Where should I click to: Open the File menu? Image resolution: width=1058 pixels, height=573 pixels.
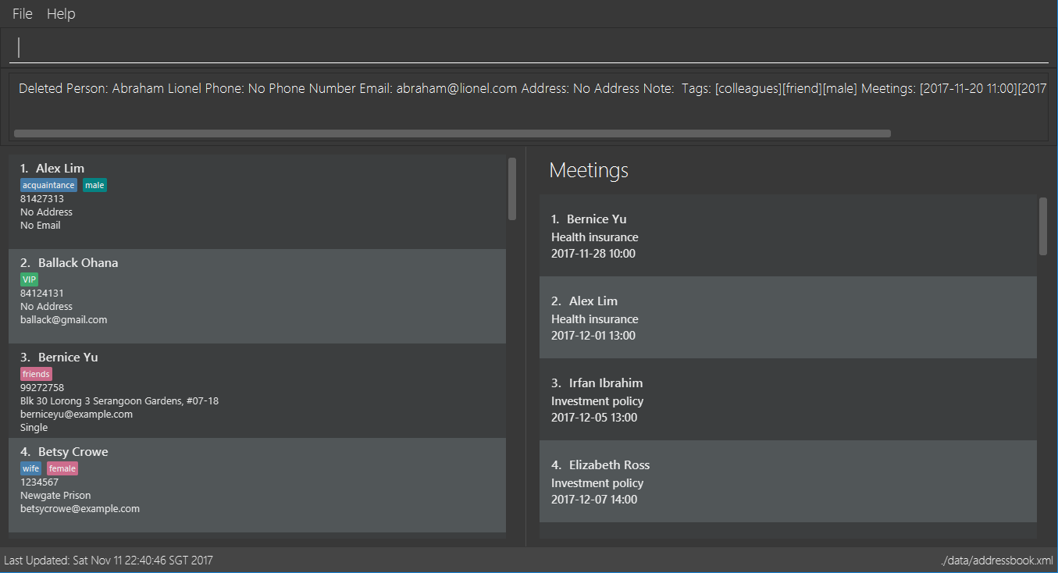pyautogui.click(x=23, y=14)
